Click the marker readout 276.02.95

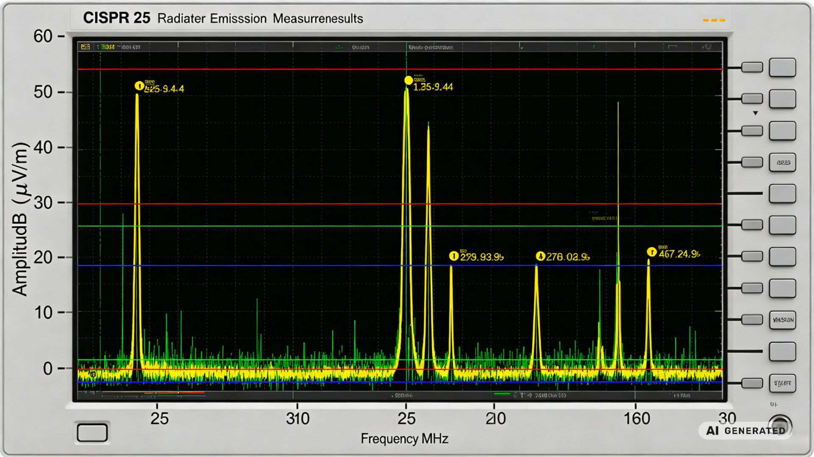pyautogui.click(x=568, y=257)
